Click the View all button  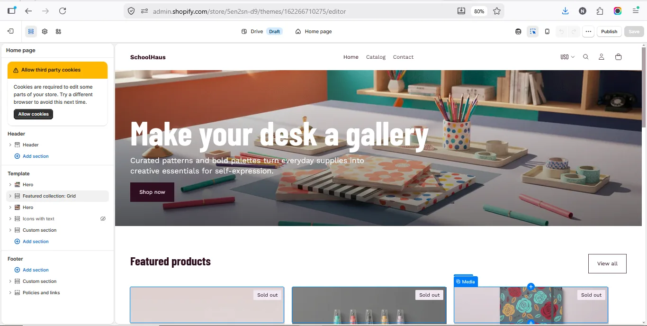(x=607, y=263)
